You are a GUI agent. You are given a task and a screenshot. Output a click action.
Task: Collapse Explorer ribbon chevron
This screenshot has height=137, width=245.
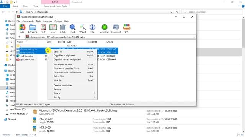pyautogui.click(x=239, y=6)
